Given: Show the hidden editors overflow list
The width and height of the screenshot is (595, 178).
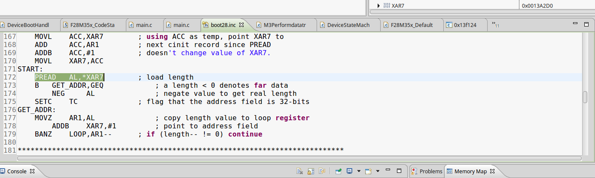Looking at the screenshot, I should click(495, 25).
